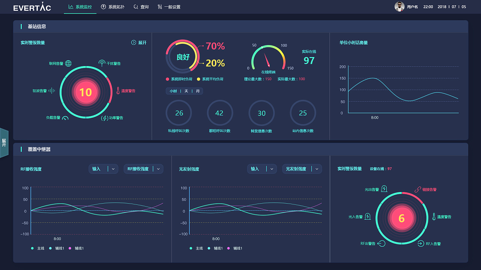Expand the side panel via left-edge 展开 tab
The image size is (481, 270).
[4, 142]
